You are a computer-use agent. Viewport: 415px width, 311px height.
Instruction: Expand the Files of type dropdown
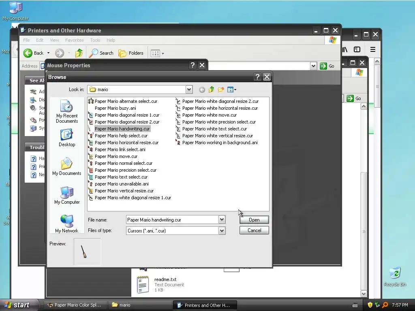pos(222,230)
